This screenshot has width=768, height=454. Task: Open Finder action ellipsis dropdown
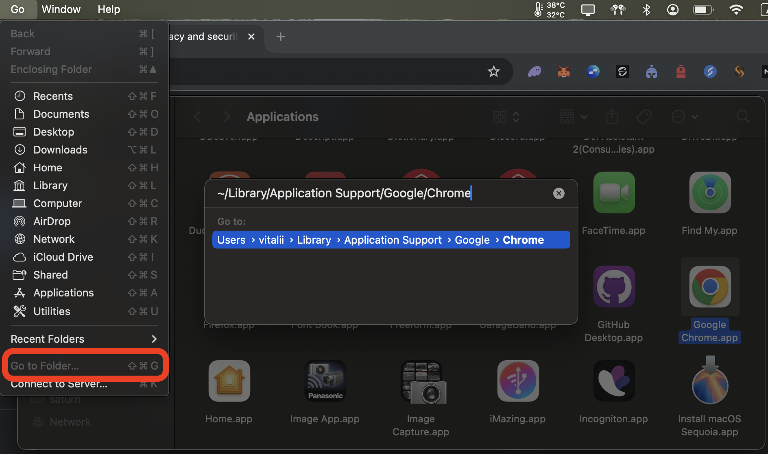pos(684,117)
